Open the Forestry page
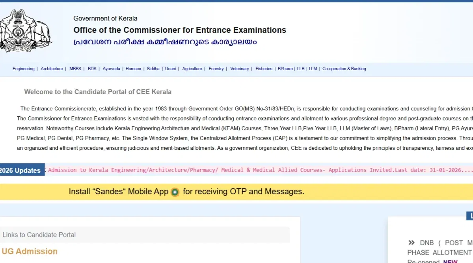 [x=216, y=69]
